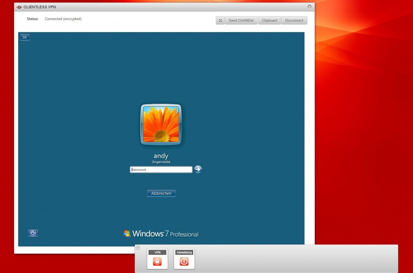
Task: Open the Clipboard panel
Action: (x=269, y=20)
